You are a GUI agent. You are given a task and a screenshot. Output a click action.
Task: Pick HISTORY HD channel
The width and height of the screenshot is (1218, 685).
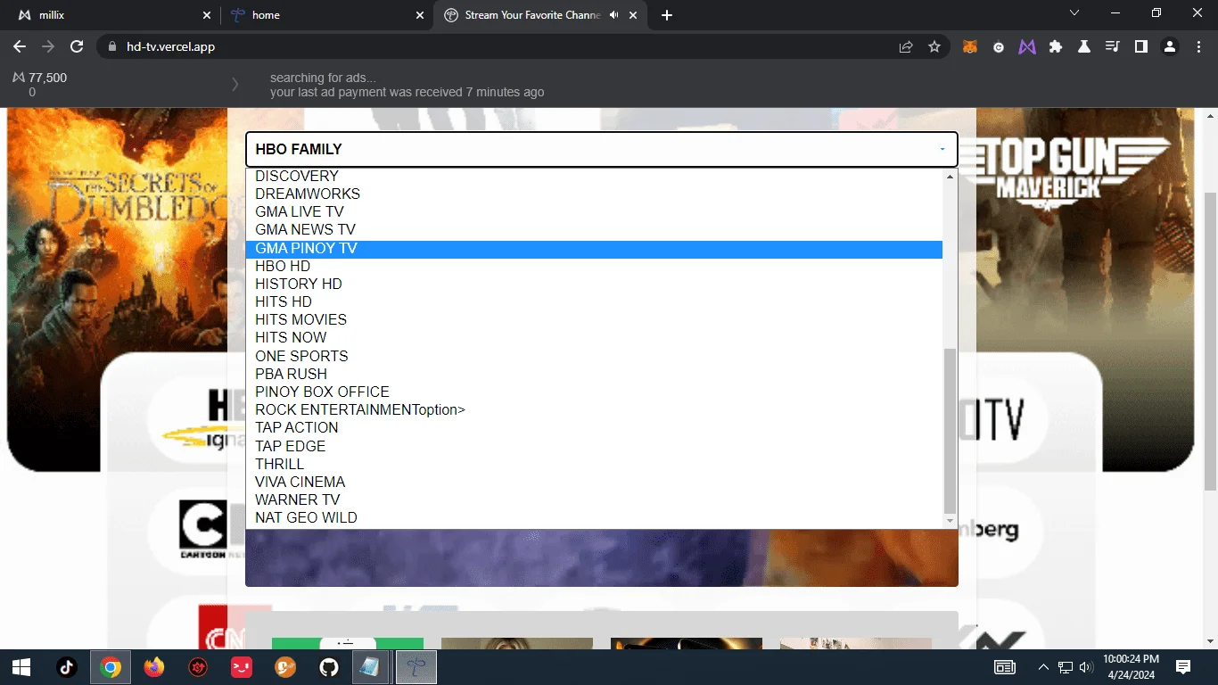594,284
